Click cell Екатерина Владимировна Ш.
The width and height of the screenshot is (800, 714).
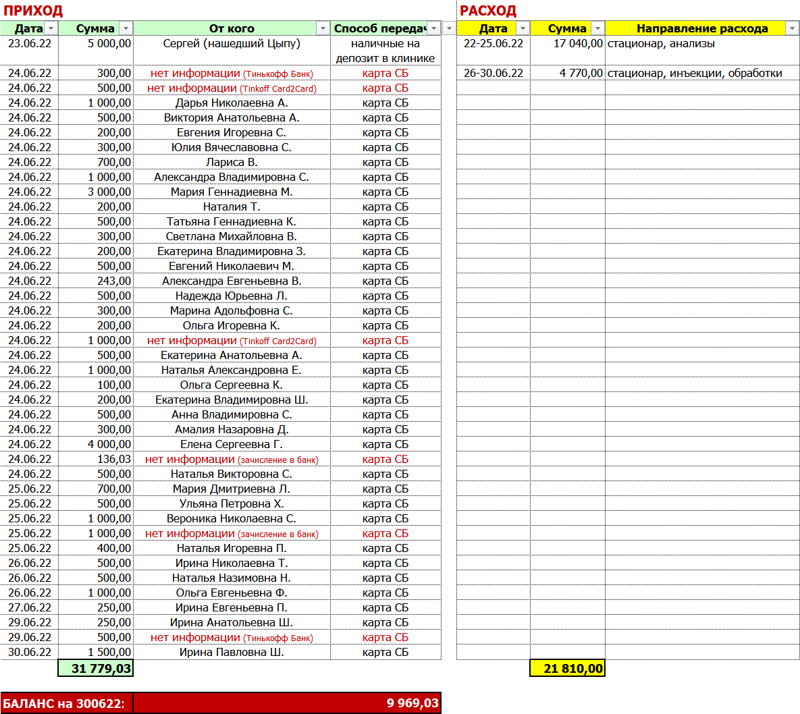tap(232, 400)
